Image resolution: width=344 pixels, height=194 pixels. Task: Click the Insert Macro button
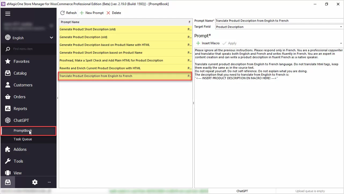pos(208,43)
